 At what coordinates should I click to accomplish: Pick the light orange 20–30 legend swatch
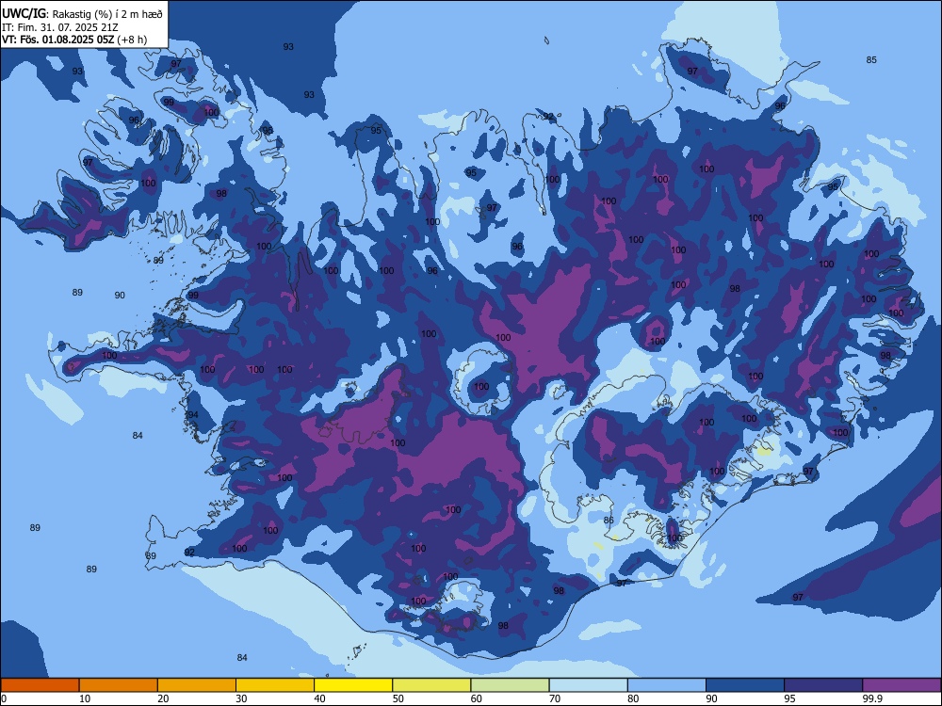tap(197, 685)
